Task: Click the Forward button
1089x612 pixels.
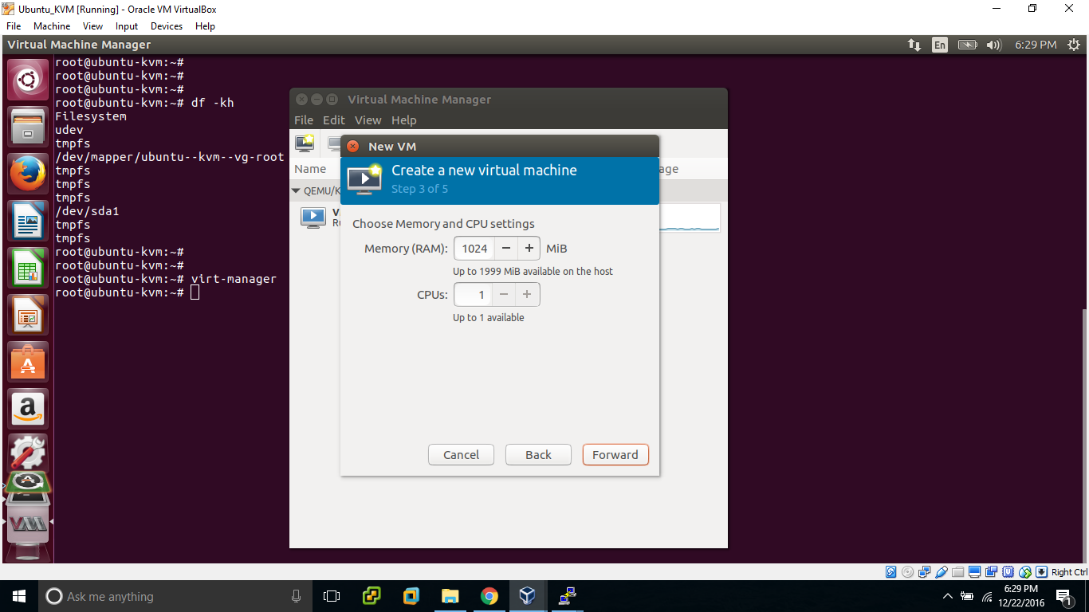Action: [x=615, y=455]
